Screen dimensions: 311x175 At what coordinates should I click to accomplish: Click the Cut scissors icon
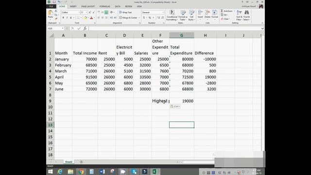(56, 11)
